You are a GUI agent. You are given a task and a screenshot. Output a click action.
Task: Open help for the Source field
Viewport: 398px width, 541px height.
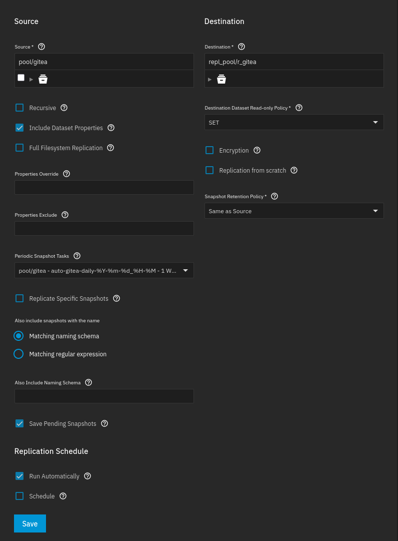click(41, 47)
